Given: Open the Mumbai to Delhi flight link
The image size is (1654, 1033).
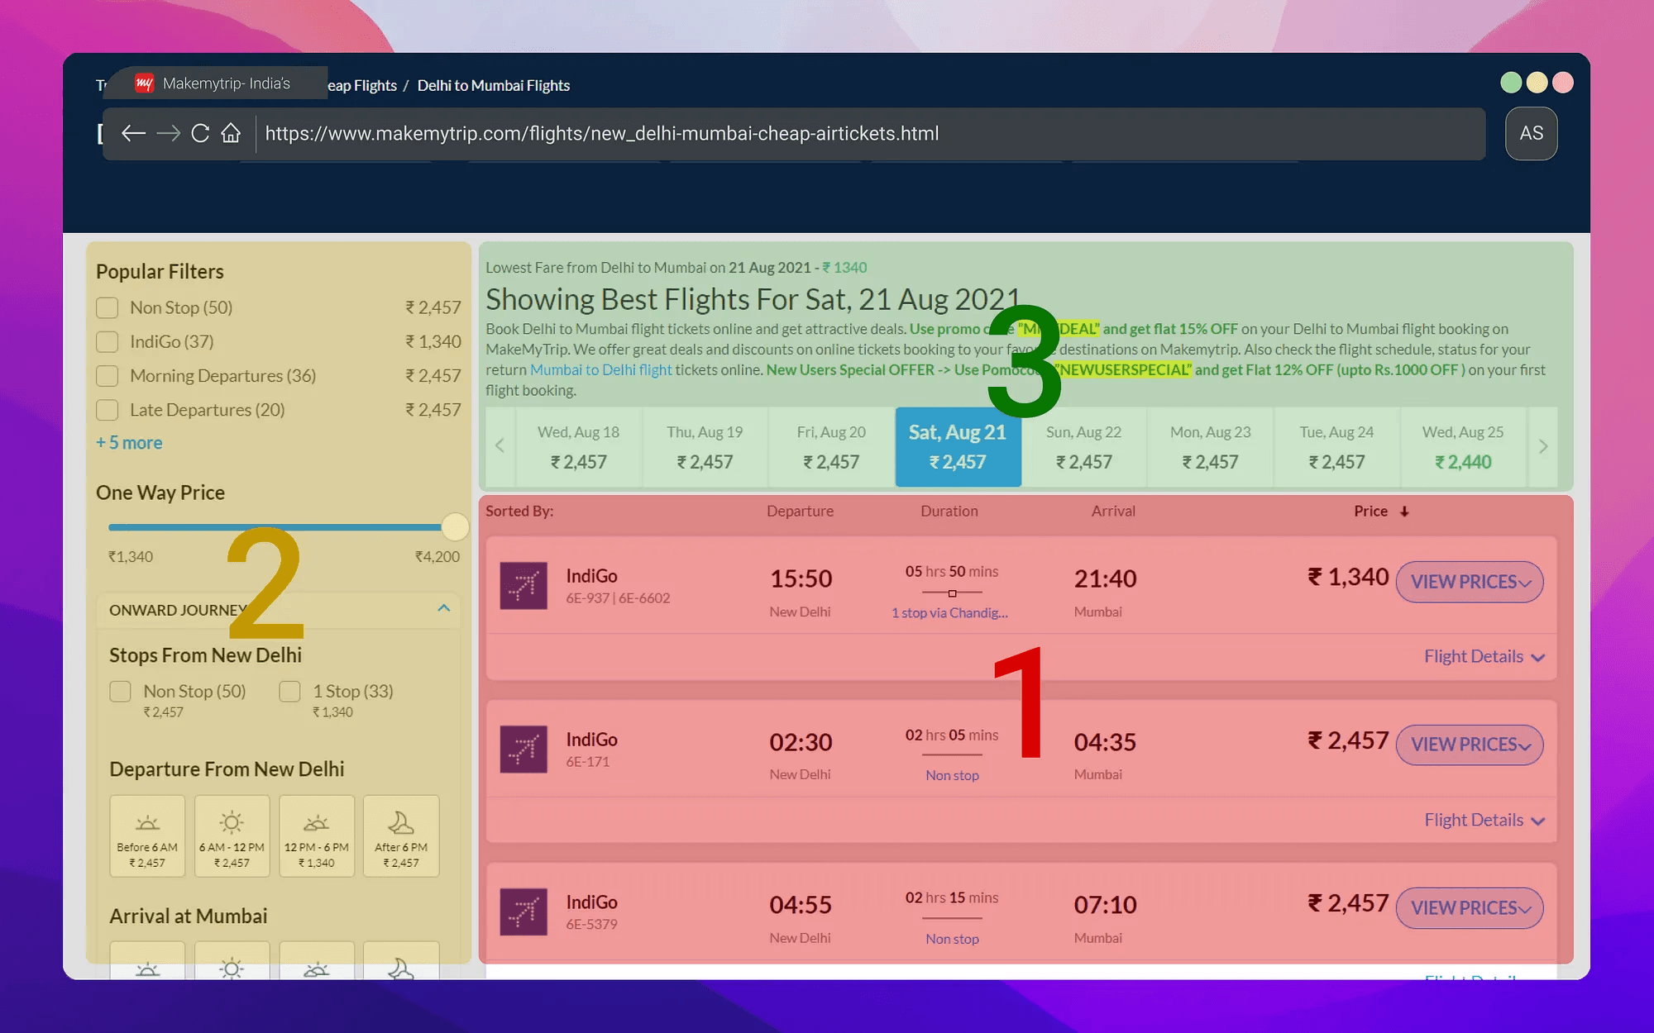Looking at the screenshot, I should [x=600, y=370].
